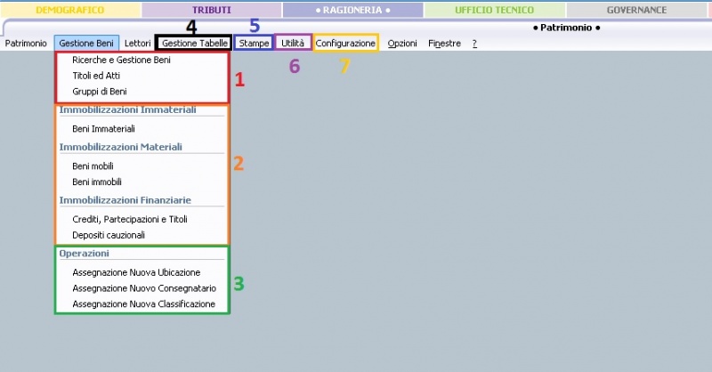Open Gruppi di Beni
The height and width of the screenshot is (372, 712).
[100, 92]
